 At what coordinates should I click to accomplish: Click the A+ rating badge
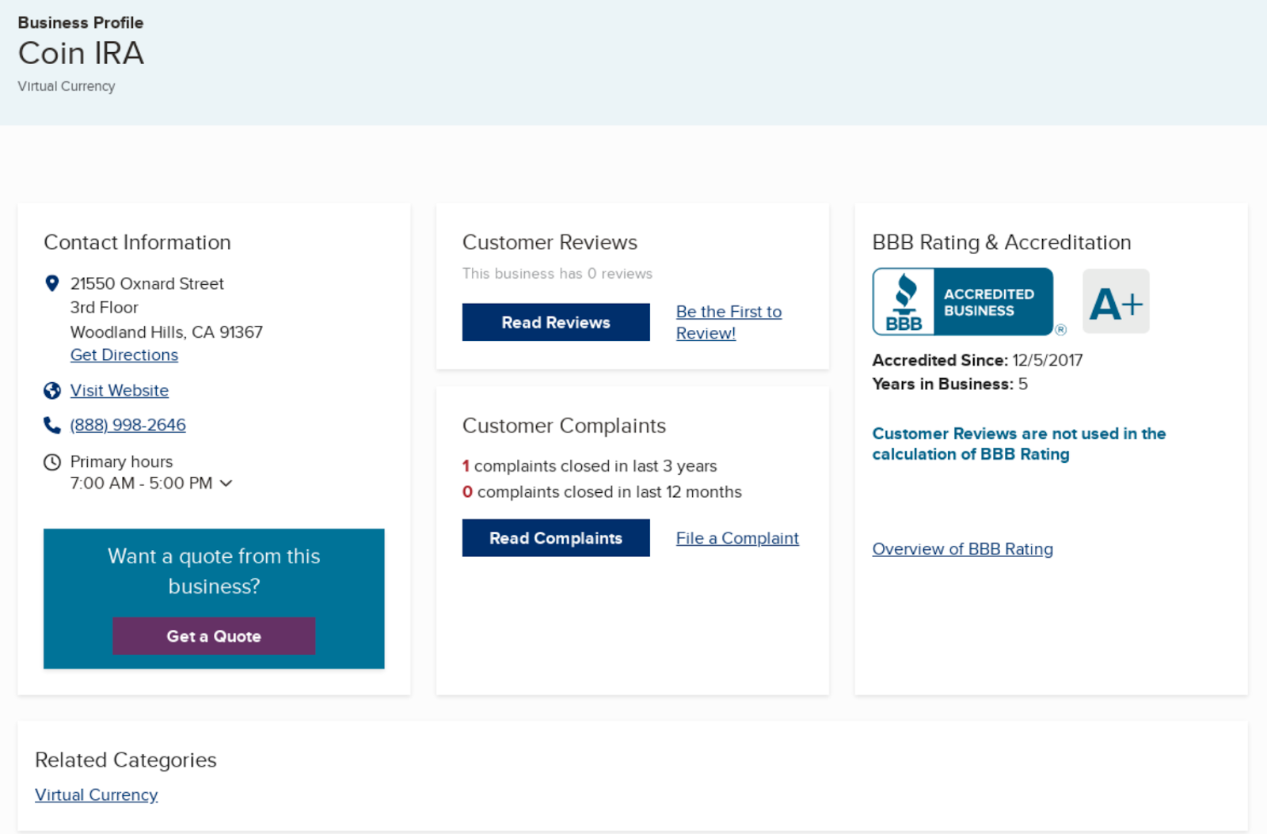coord(1116,301)
